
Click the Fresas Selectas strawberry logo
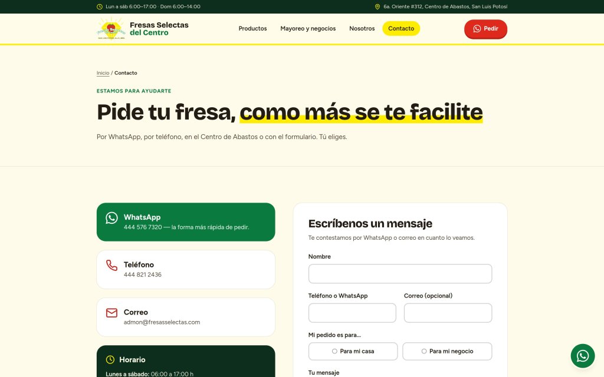coord(111,28)
